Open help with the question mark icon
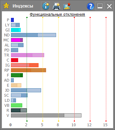The width and height of the screenshot is (115, 130). [x=91, y=6]
